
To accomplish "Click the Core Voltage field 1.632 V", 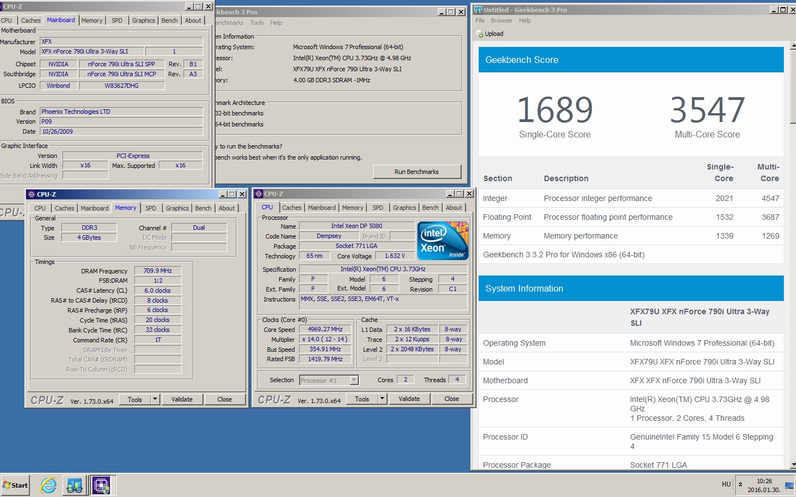I will 395,256.
